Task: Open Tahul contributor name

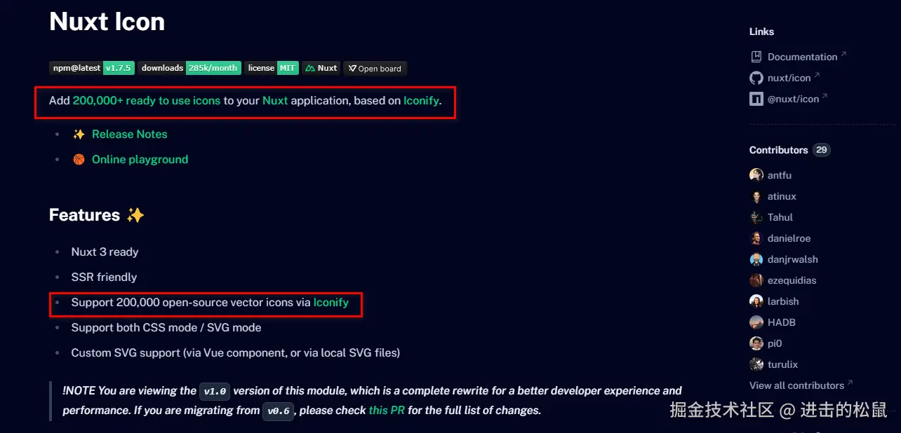Action: pyautogui.click(x=780, y=217)
